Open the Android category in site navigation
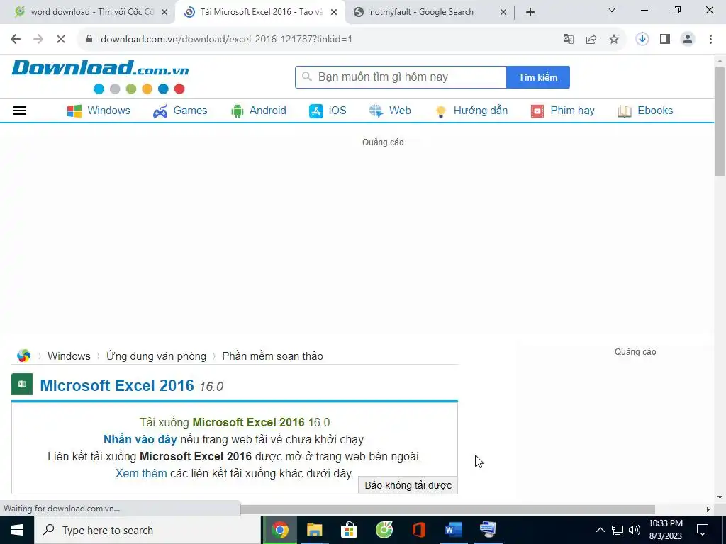Screen dimensions: 726x544 point(258,110)
